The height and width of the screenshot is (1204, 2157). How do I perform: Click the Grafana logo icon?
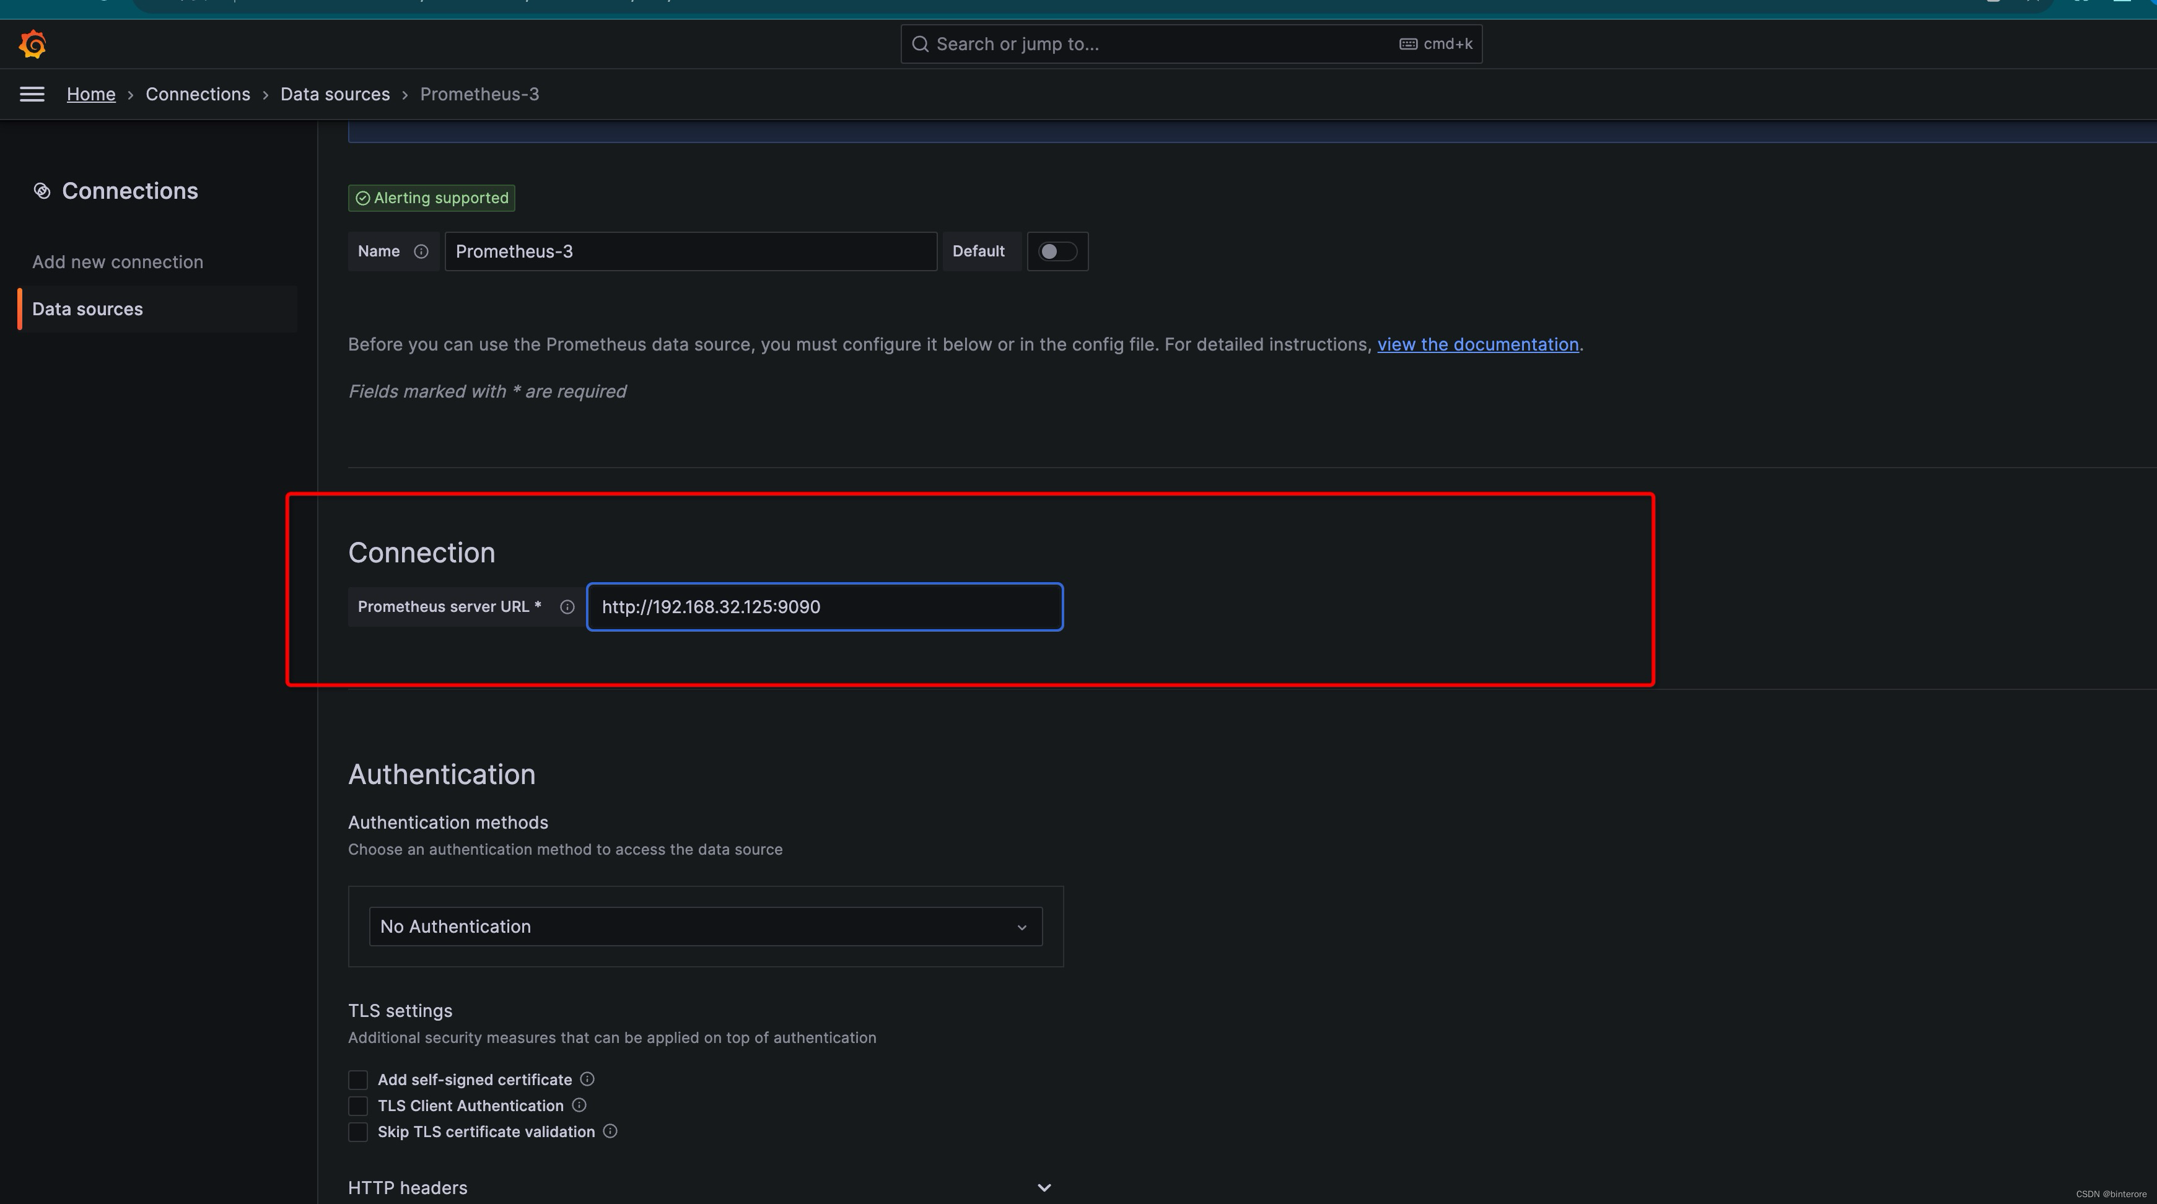[33, 43]
